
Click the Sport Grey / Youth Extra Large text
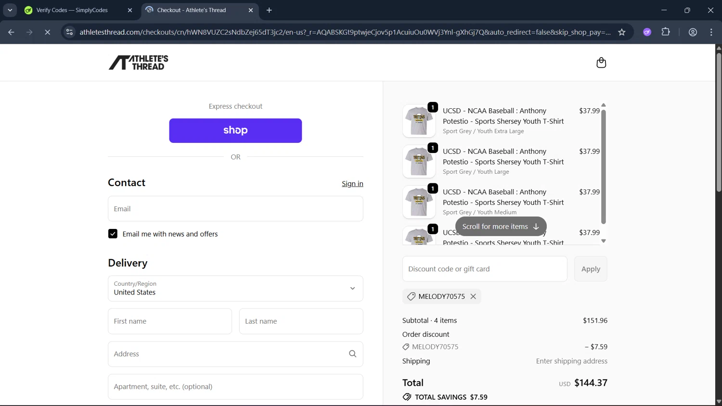pos(483,131)
